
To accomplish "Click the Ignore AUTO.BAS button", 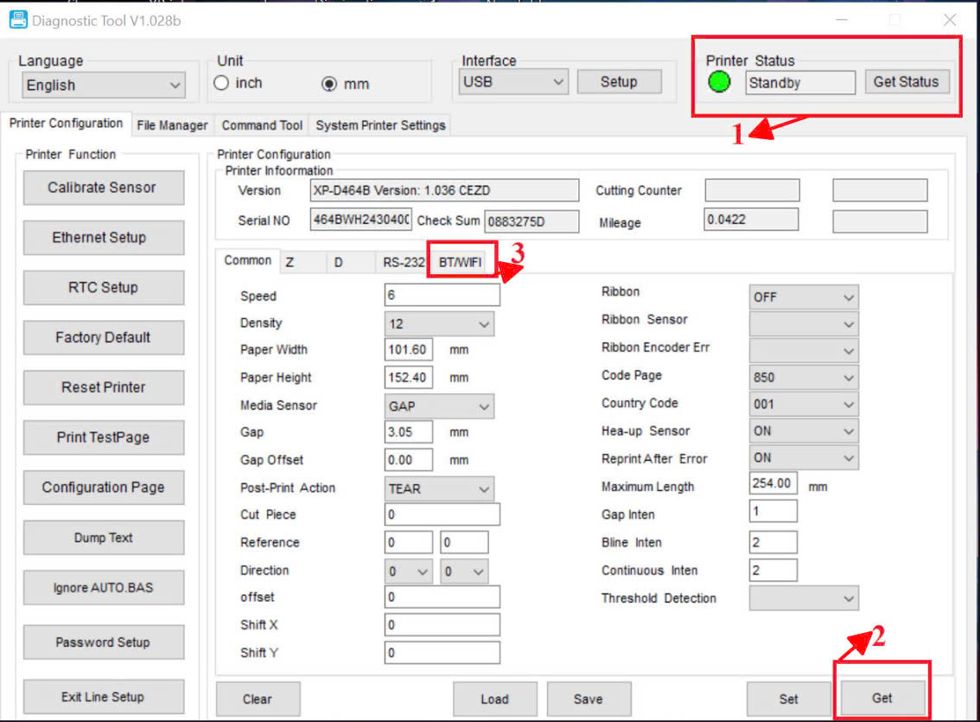I will [103, 588].
